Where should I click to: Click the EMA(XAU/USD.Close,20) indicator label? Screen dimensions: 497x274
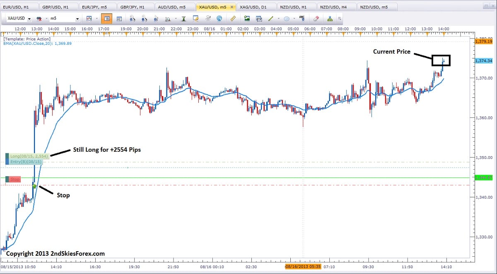coord(38,44)
